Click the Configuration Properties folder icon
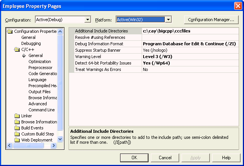244x166 pixels. pyautogui.click(x=10, y=31)
